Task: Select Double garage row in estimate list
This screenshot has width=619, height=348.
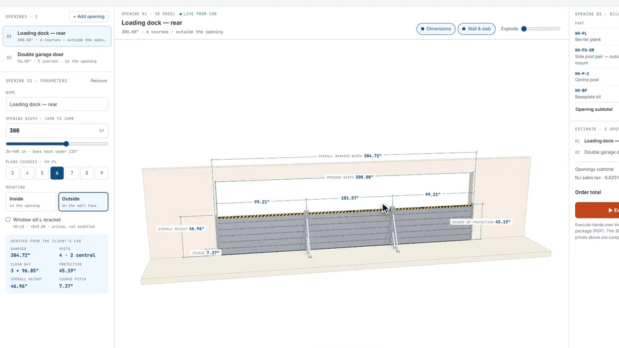Action: coord(597,152)
